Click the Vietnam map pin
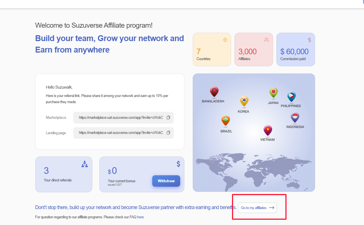 click(268, 130)
